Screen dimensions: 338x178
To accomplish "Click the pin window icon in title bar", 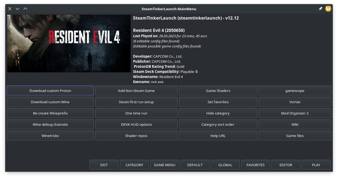I will coord(320,9).
